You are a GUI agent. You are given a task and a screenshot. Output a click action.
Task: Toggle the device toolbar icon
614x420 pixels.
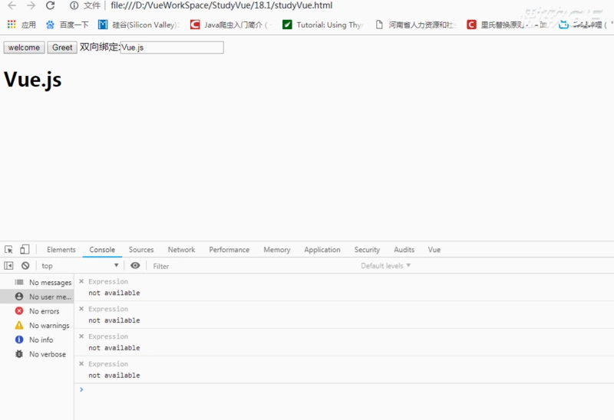coord(25,250)
